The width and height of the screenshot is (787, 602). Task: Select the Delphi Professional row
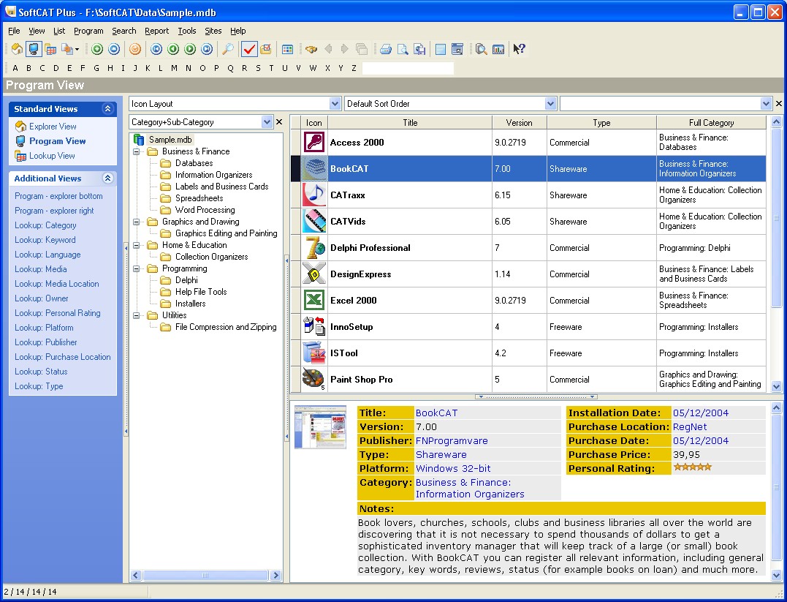(x=528, y=248)
